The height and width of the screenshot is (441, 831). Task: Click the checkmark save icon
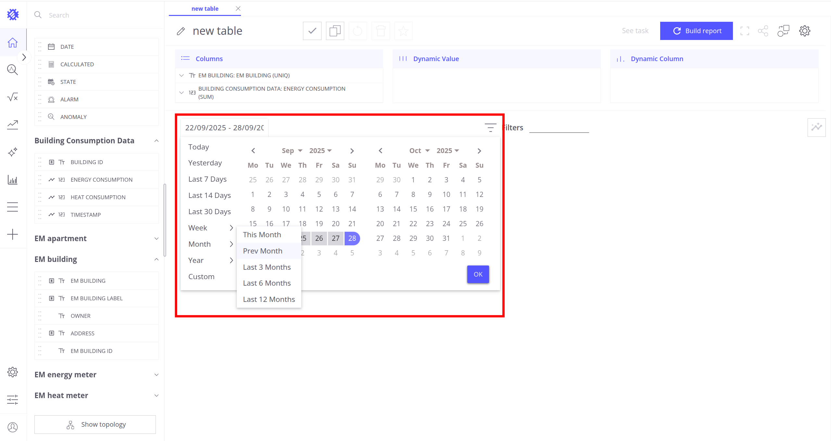[312, 31]
